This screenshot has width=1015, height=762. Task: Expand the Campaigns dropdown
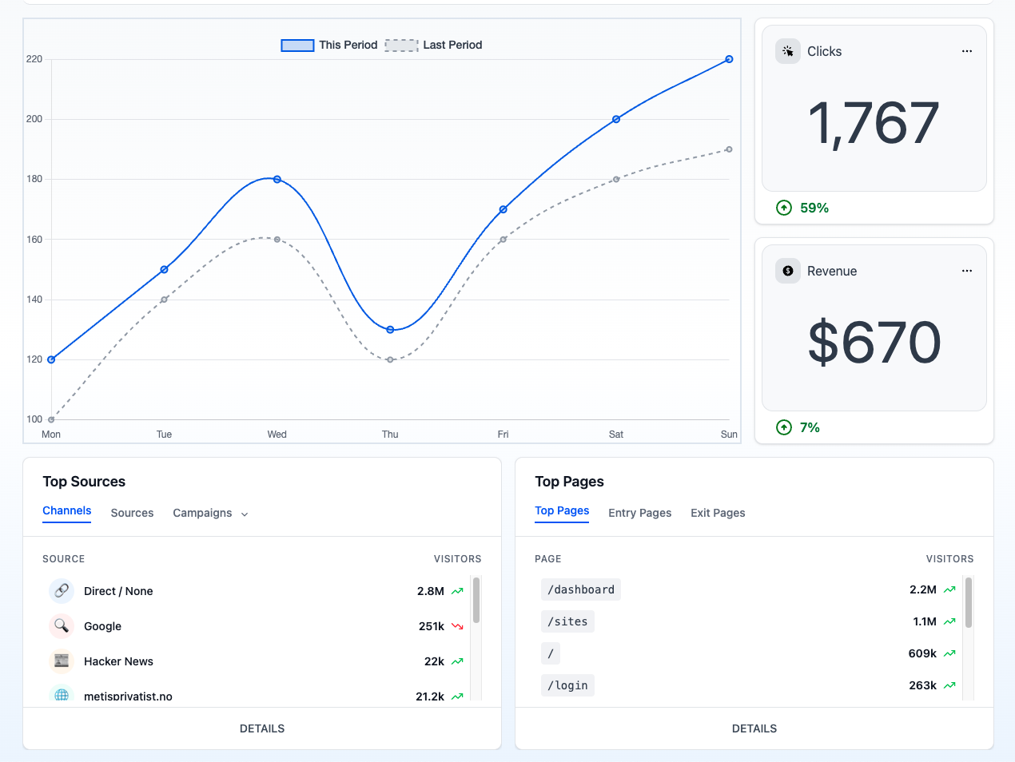(x=210, y=513)
